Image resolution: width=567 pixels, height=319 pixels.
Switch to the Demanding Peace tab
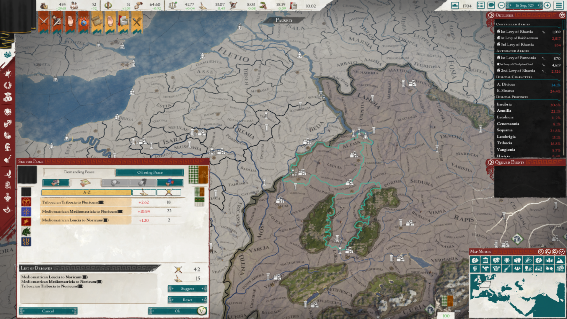79,172
